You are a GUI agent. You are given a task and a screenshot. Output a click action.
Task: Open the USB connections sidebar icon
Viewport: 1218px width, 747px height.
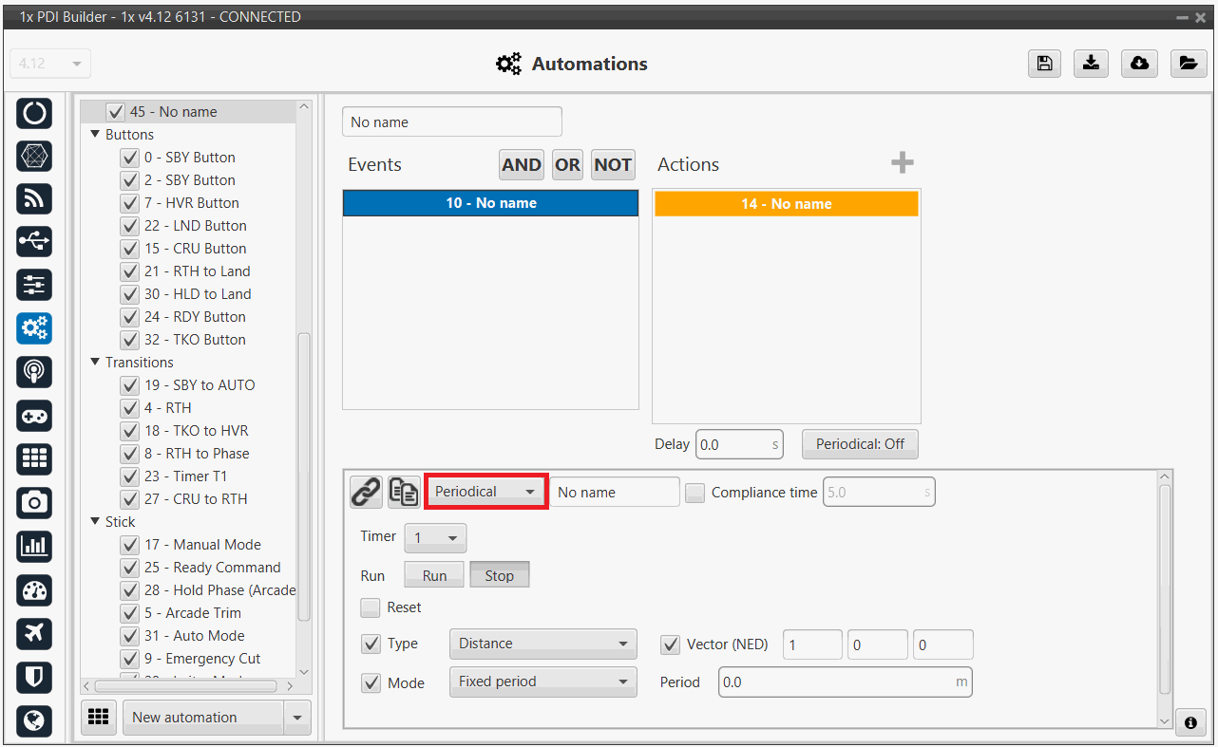click(x=34, y=242)
